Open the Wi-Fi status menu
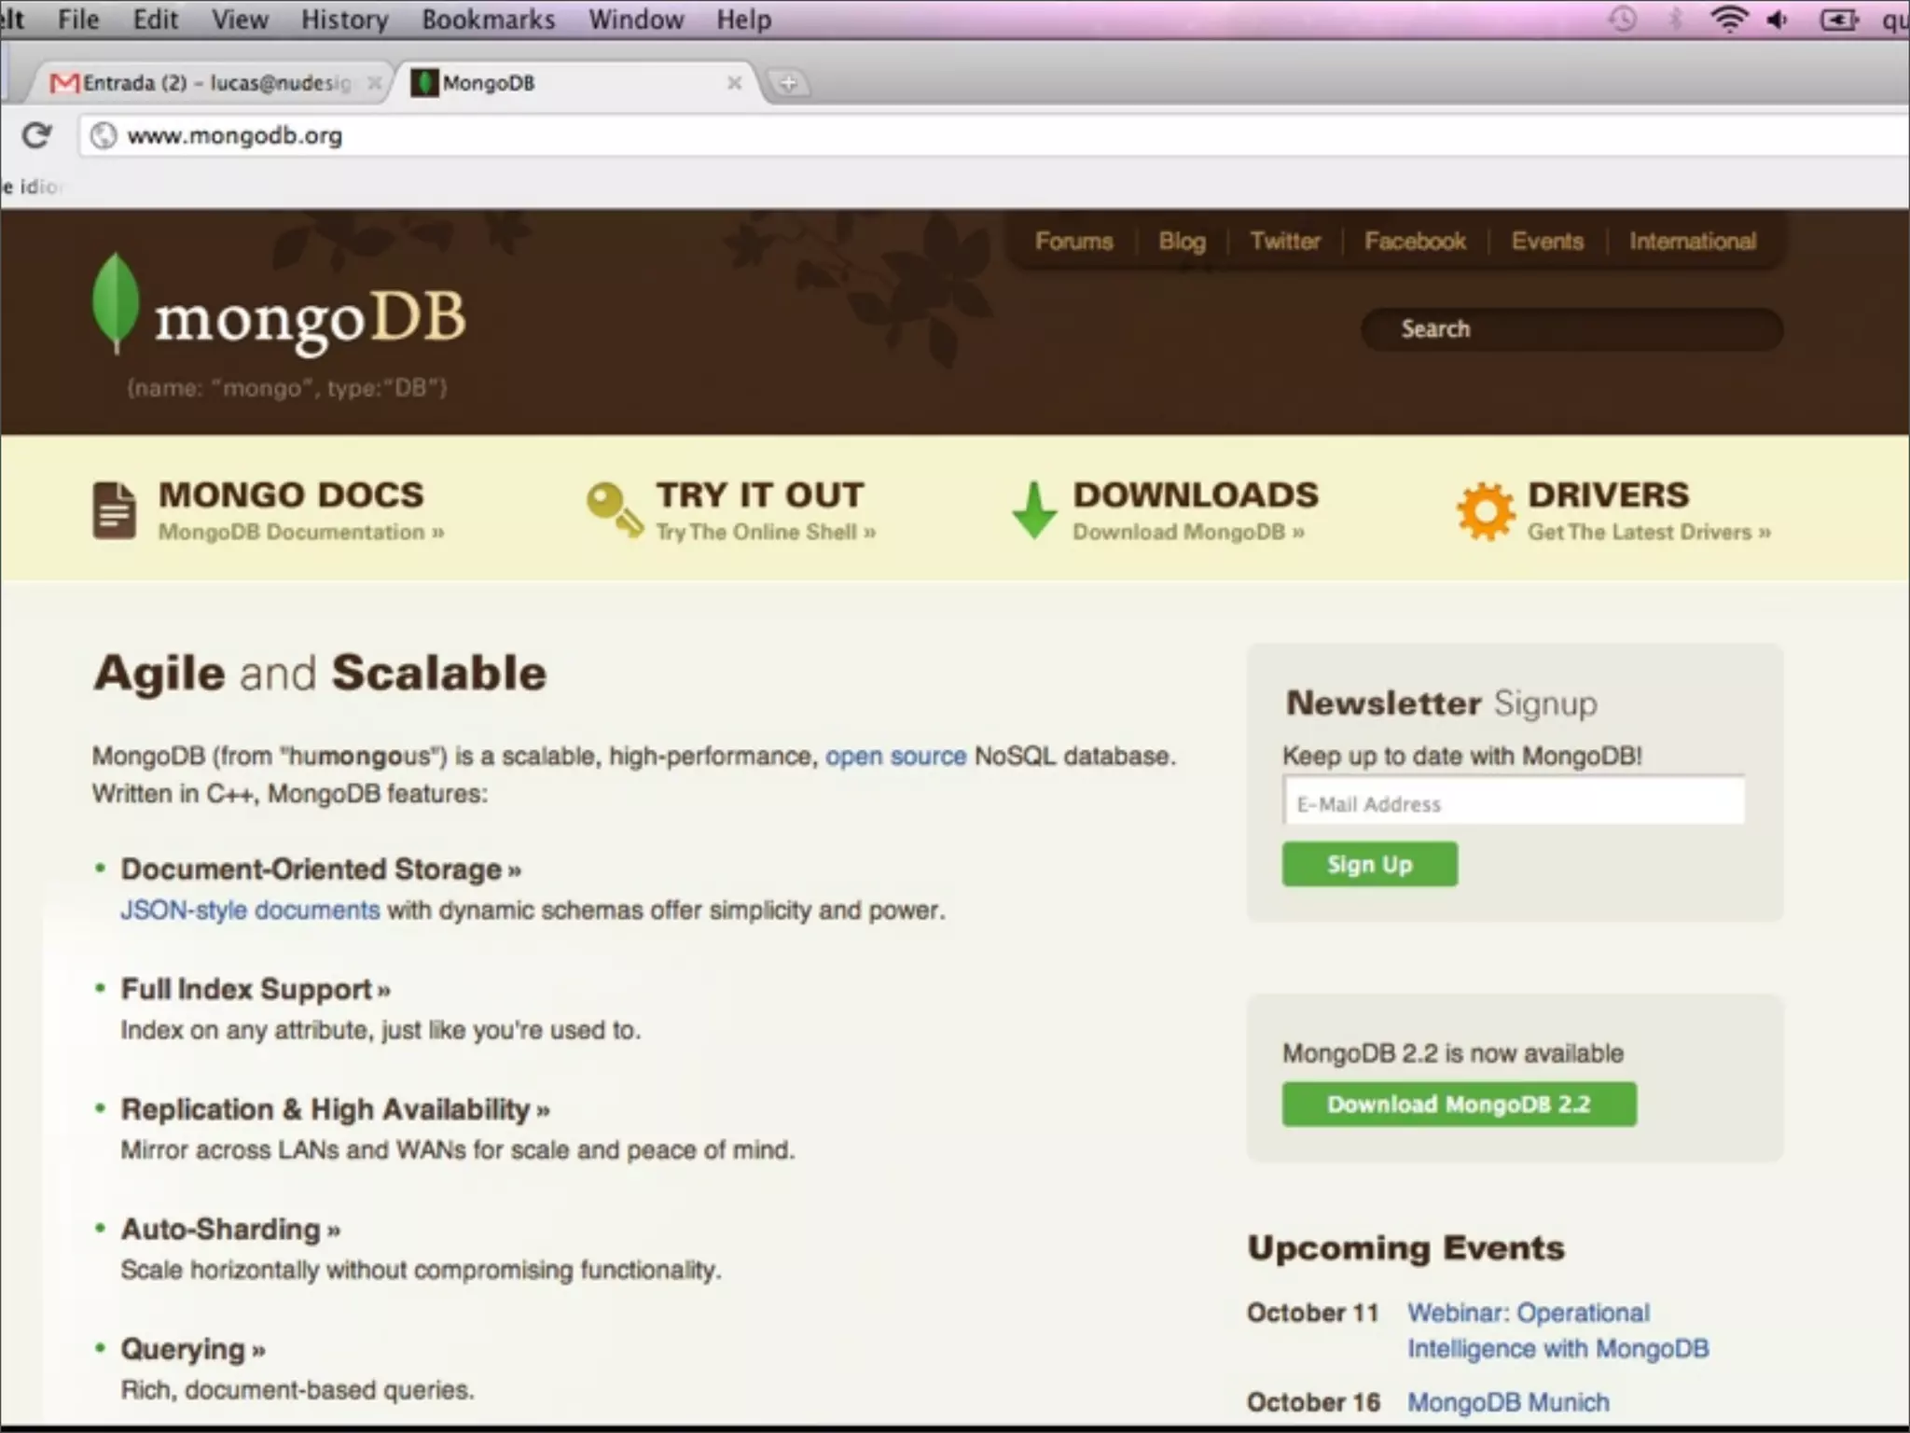The image size is (1910, 1433). click(x=1729, y=20)
